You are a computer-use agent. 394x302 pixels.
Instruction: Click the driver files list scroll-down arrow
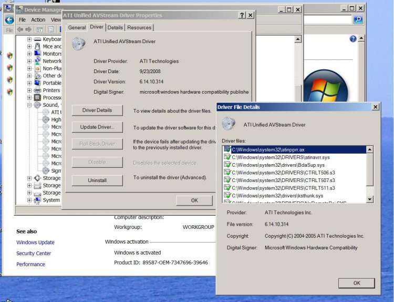[x=370, y=199]
